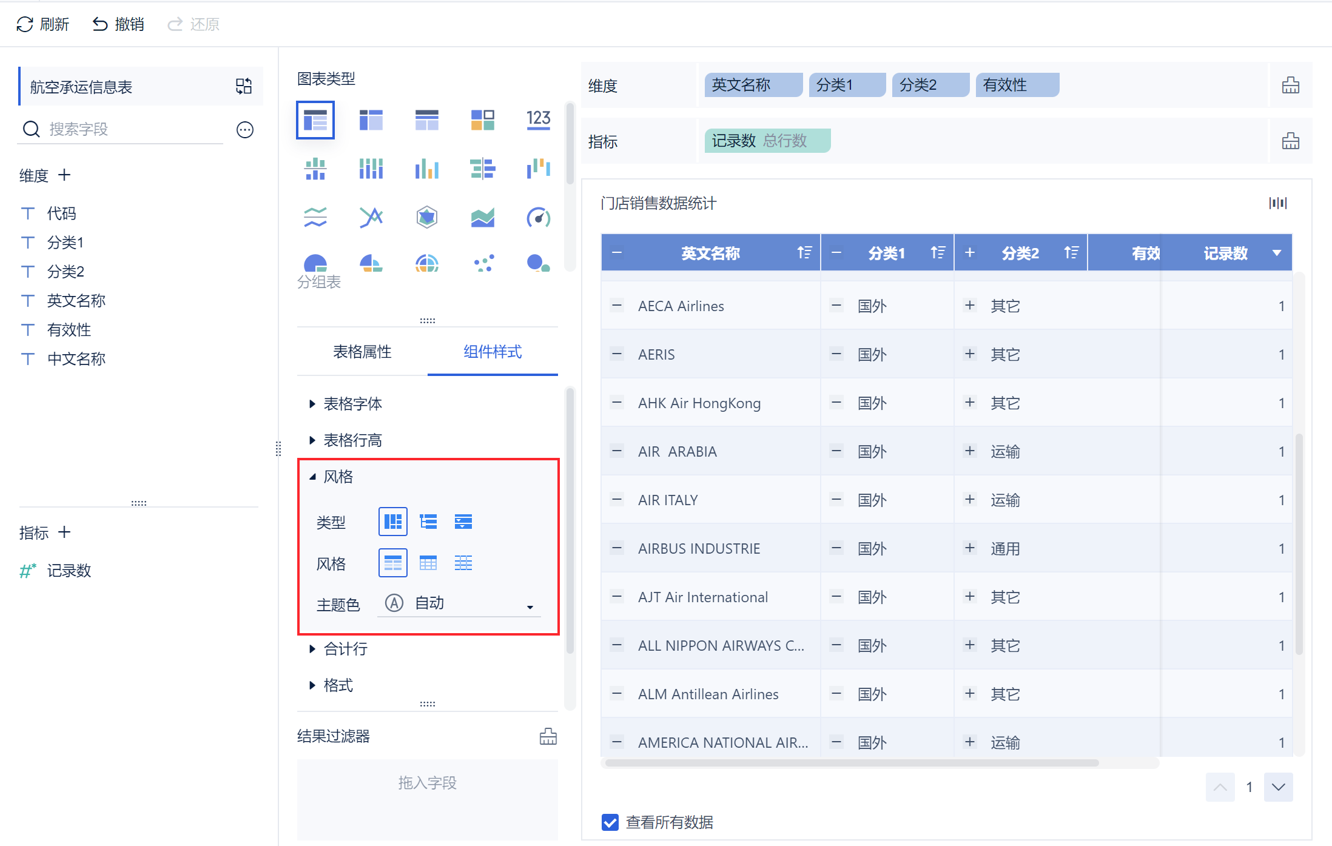Select the 有效性 dimension pill
This screenshot has width=1332, height=846.
[1018, 85]
